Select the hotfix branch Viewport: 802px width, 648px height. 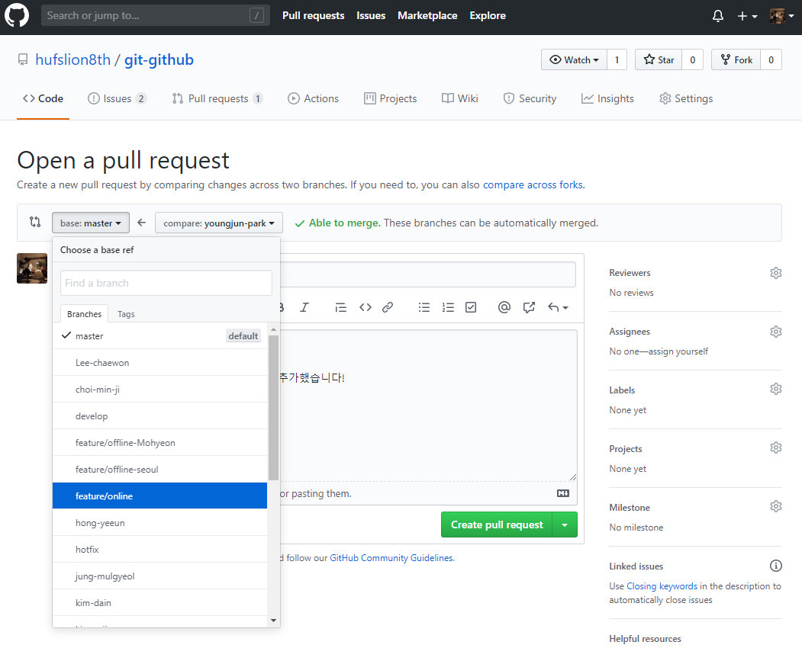(x=159, y=550)
